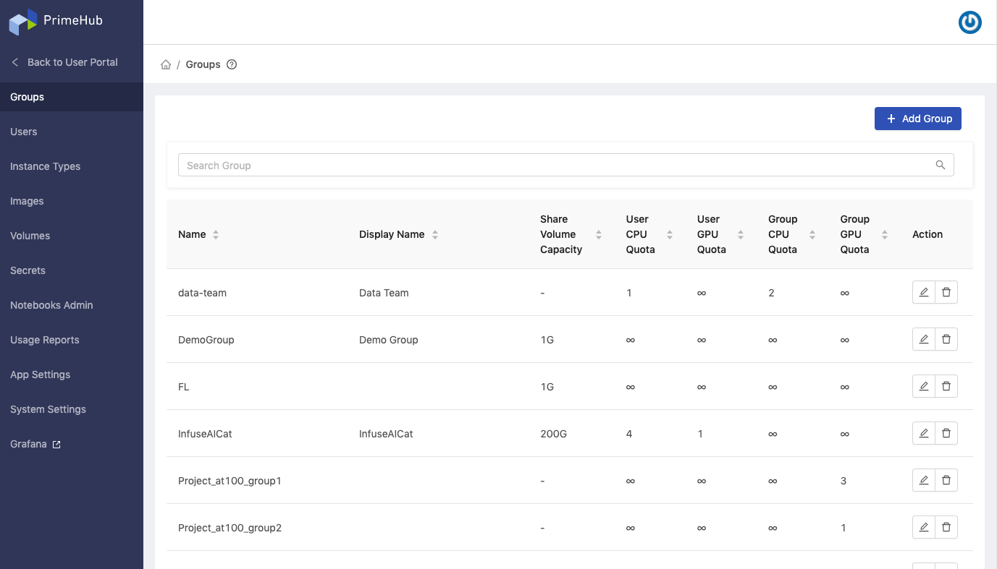Focus the Search Group input field
This screenshot has height=569, width=997.
tap(565, 165)
